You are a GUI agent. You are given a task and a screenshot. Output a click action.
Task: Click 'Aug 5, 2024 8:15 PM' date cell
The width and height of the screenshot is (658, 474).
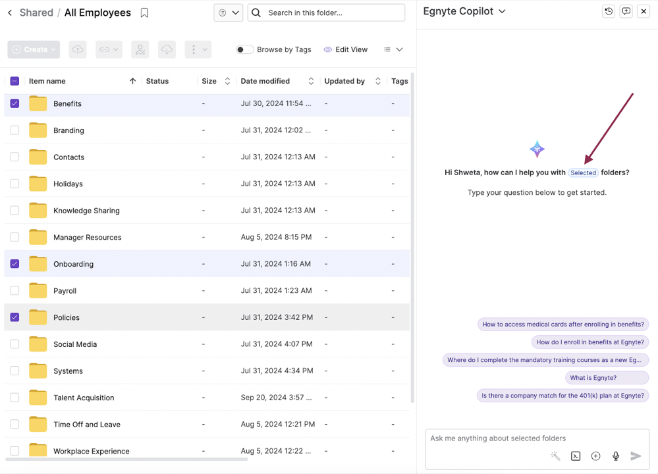click(x=276, y=237)
